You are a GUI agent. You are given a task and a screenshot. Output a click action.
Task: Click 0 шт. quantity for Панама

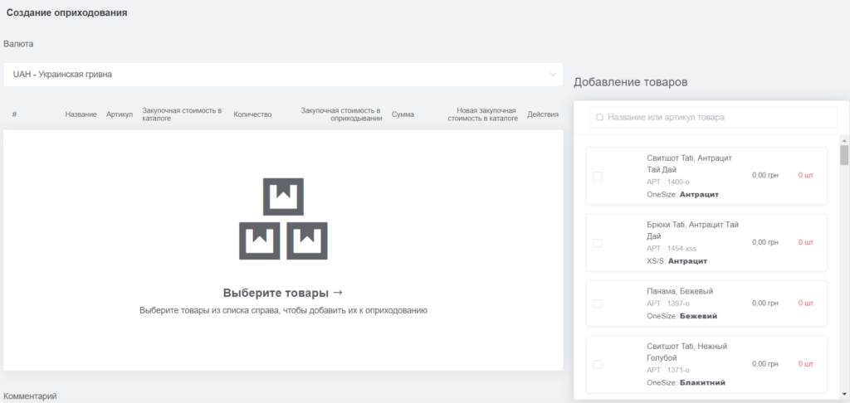tap(805, 303)
